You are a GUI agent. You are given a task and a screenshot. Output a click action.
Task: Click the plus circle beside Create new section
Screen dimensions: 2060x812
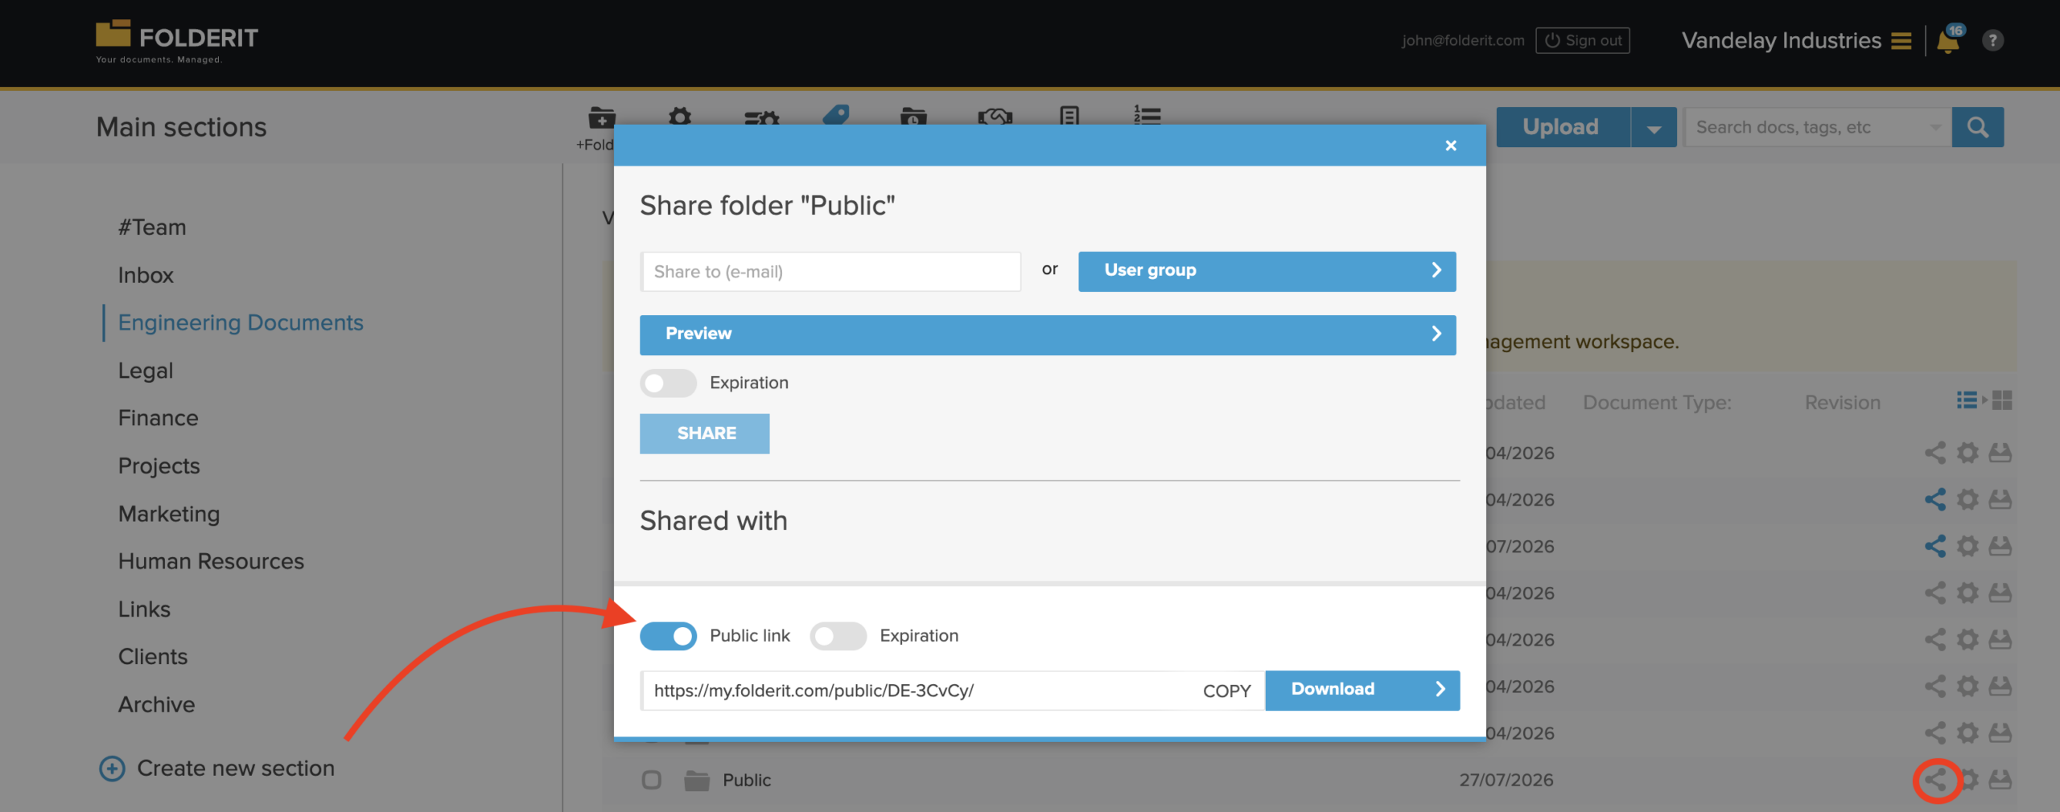click(x=112, y=769)
